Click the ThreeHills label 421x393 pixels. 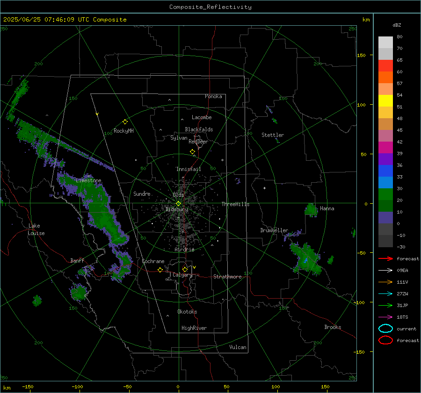point(235,204)
